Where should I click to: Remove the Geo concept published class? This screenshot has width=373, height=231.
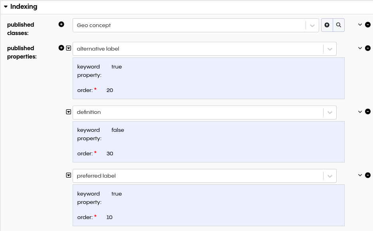click(367, 24)
